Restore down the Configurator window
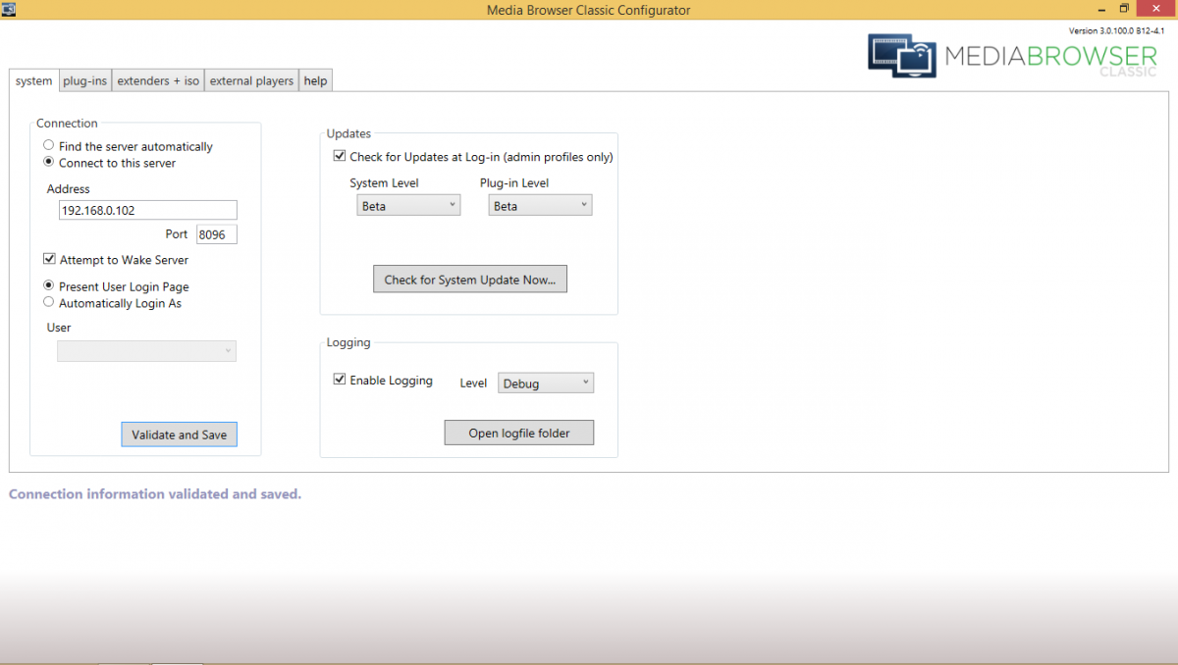Image resolution: width=1178 pixels, height=665 pixels. pyautogui.click(x=1125, y=9)
